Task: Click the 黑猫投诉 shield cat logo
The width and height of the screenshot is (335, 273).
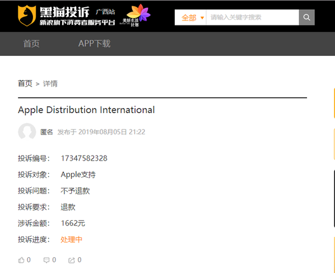Action: 27,16
